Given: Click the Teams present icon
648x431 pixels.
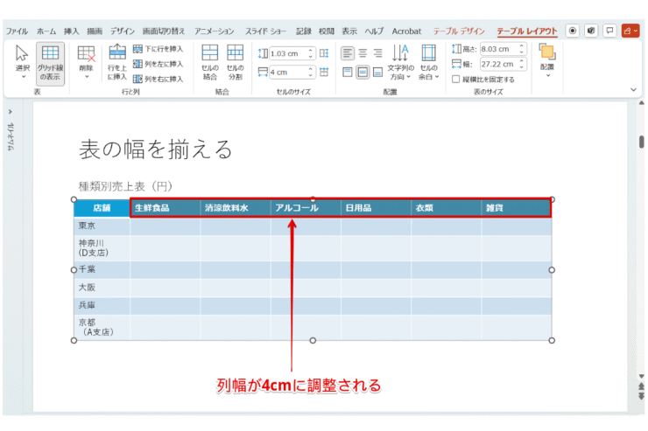Looking at the screenshot, I should point(591,31).
